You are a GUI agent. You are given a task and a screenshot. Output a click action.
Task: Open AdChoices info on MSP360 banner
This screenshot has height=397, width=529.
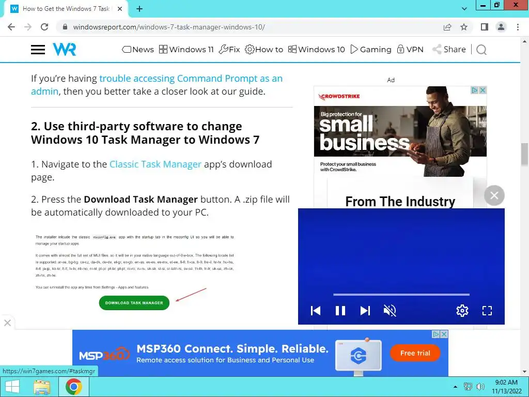click(x=436, y=334)
